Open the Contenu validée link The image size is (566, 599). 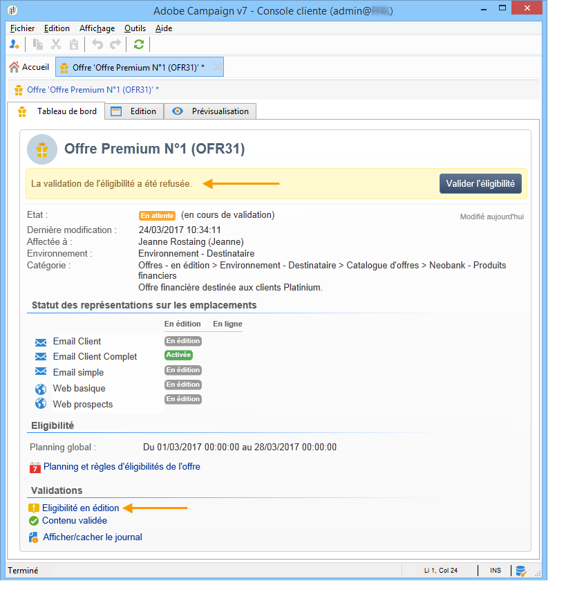coord(75,521)
